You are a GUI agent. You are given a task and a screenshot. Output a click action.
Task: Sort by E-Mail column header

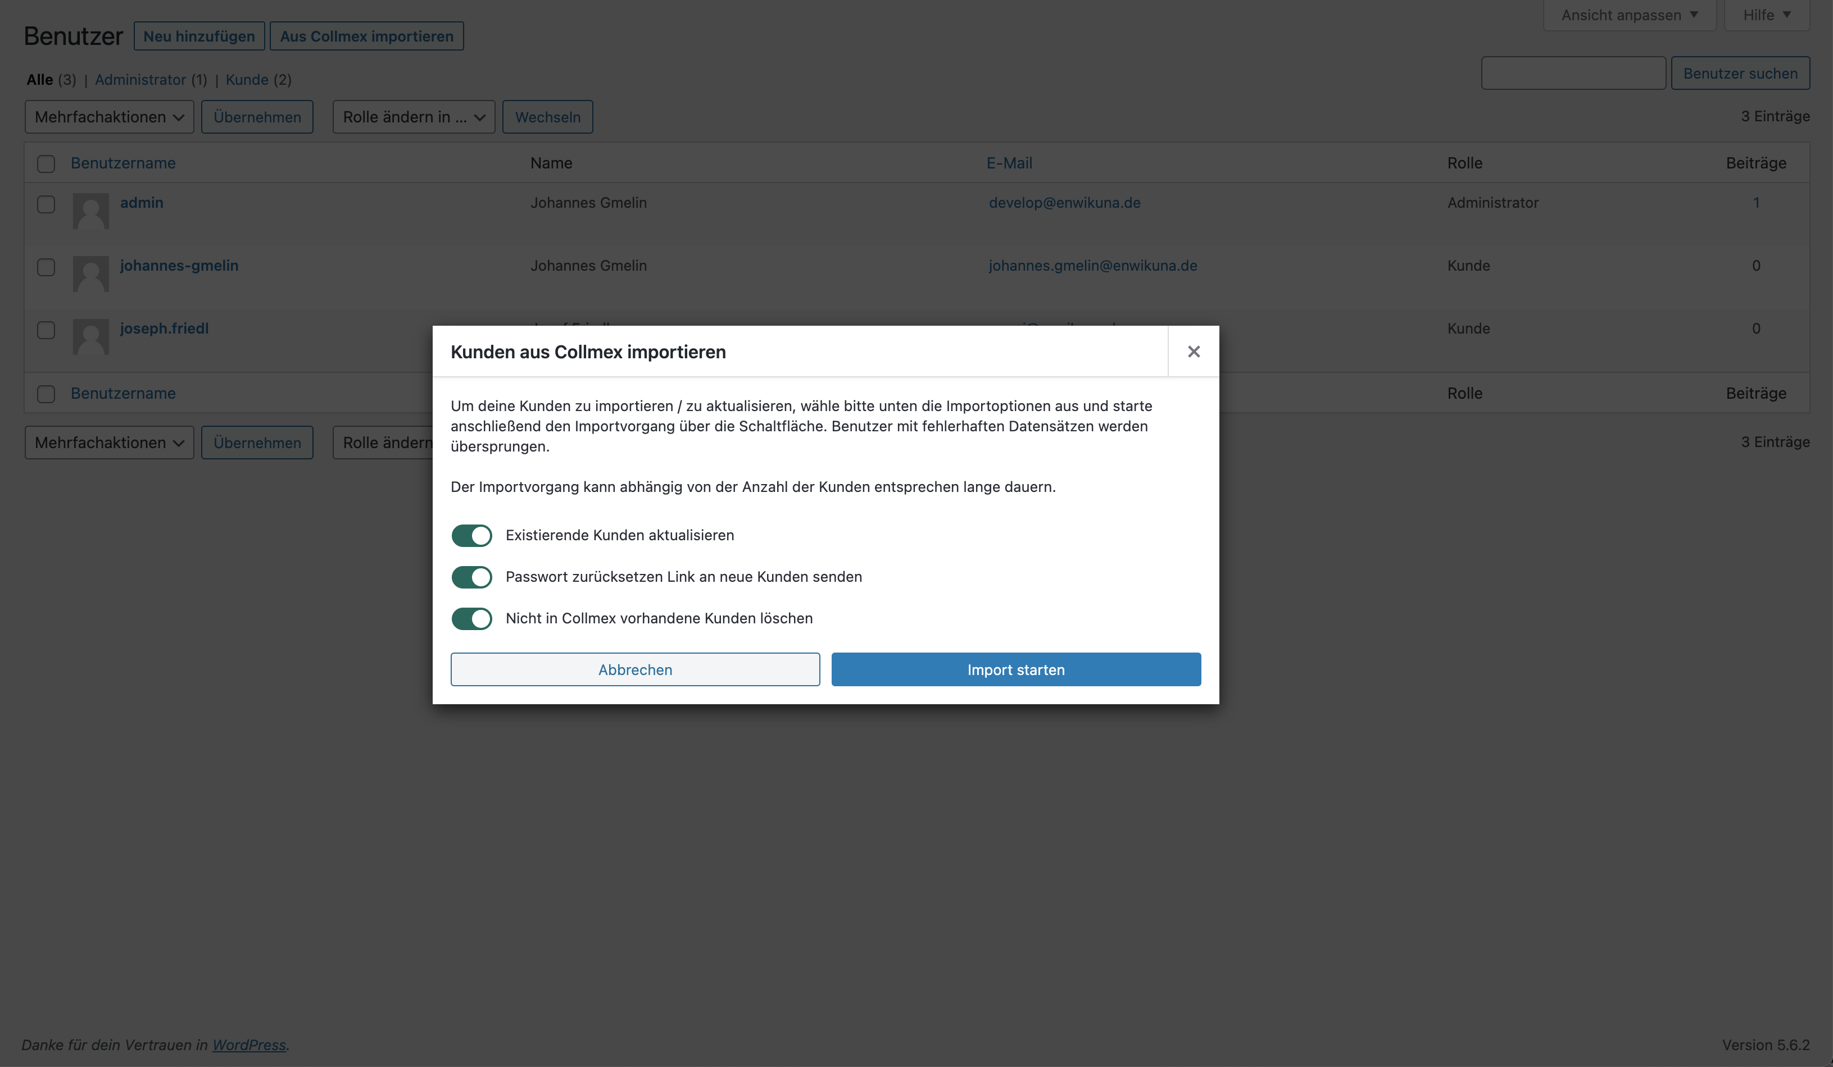1009,163
